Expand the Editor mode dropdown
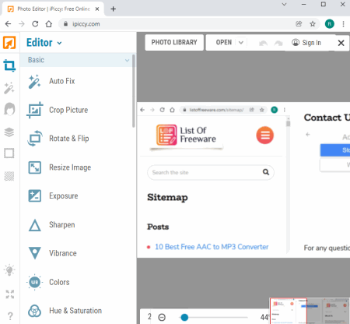The width and height of the screenshot is (350, 324). click(x=59, y=43)
